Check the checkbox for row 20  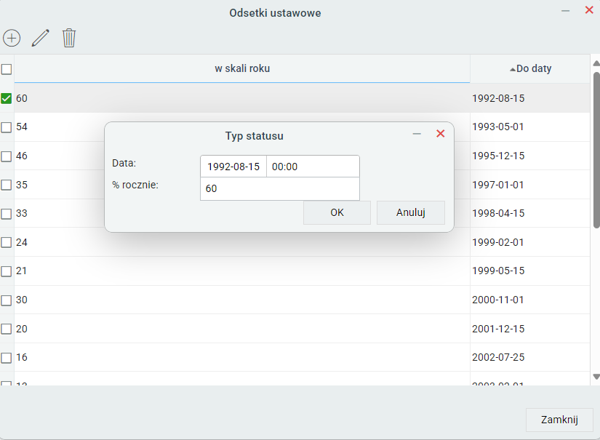pos(7,329)
